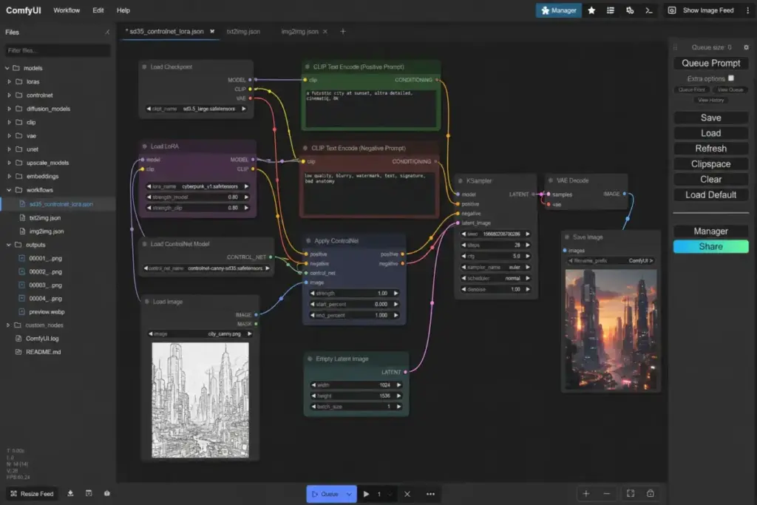Click the star favorites icon

[591, 10]
